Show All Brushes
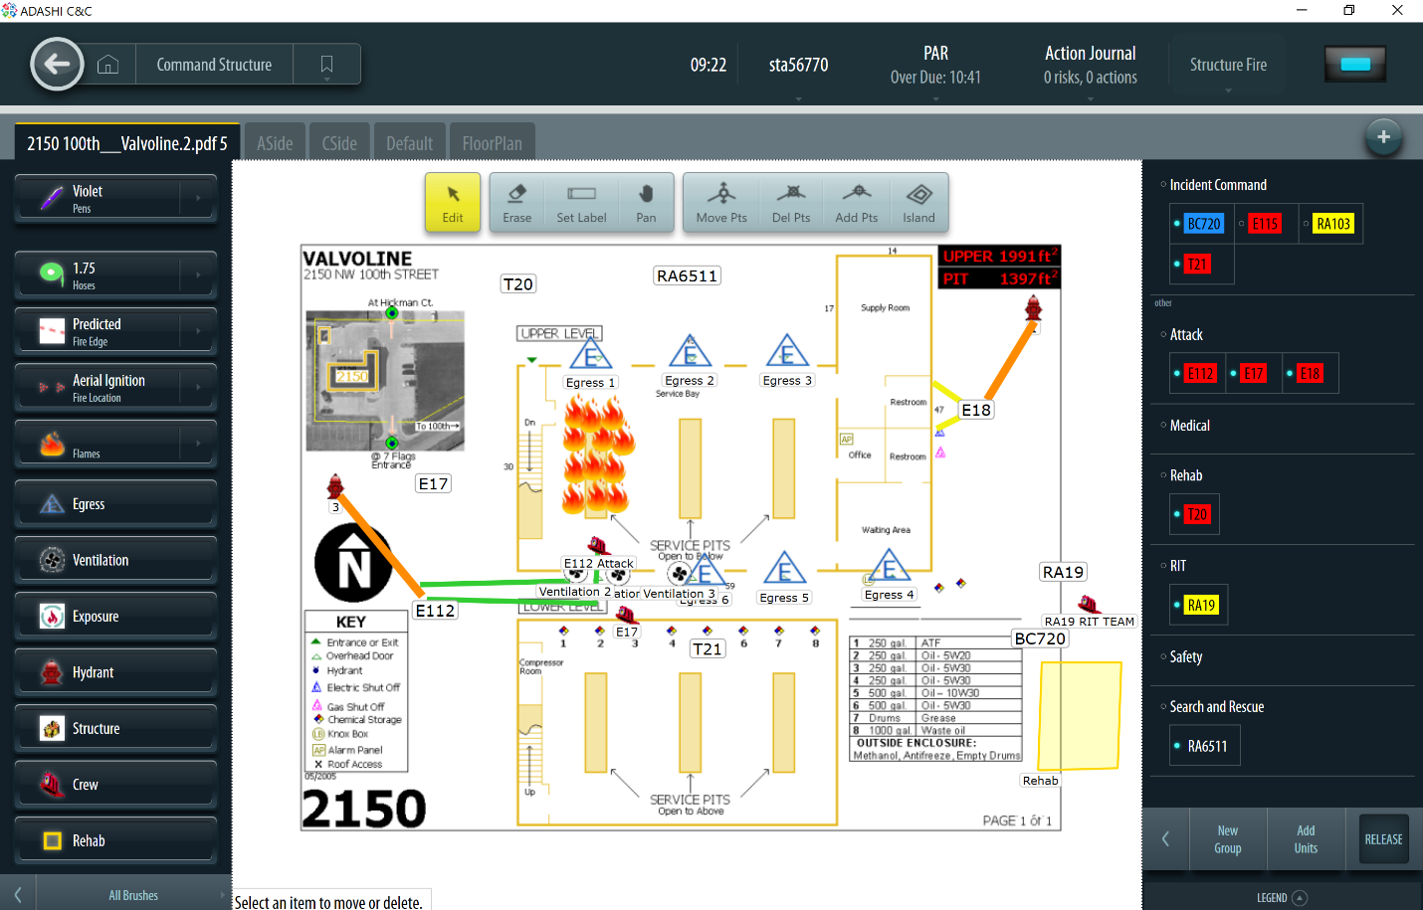 point(133,895)
